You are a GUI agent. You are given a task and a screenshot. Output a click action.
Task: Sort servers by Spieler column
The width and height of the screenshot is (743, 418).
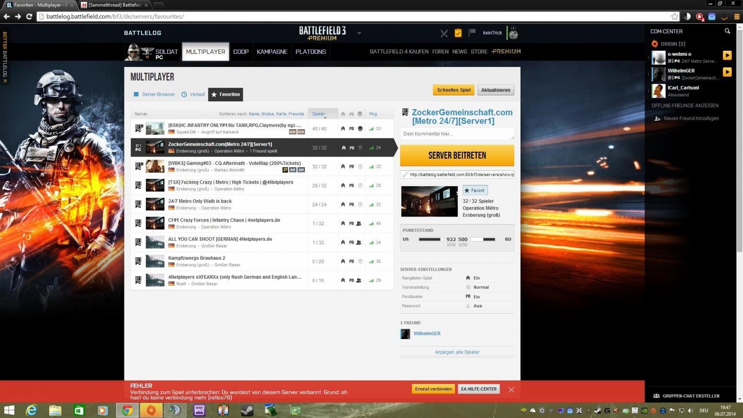click(319, 114)
